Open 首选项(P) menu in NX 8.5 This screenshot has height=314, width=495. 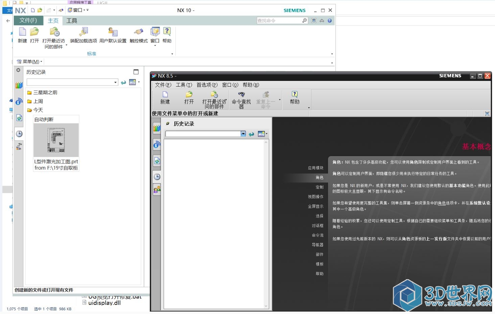pyautogui.click(x=207, y=85)
